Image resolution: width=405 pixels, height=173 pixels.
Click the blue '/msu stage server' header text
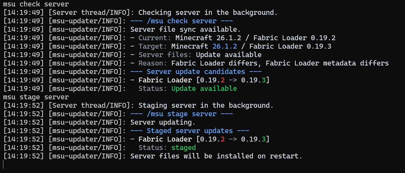[x=182, y=114]
